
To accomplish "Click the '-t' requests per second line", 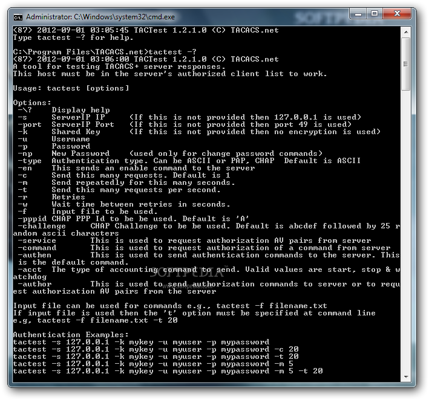I will [119, 190].
